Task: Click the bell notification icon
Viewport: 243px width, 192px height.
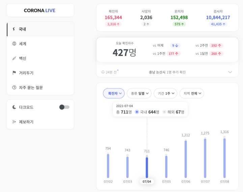Action: coord(103,72)
